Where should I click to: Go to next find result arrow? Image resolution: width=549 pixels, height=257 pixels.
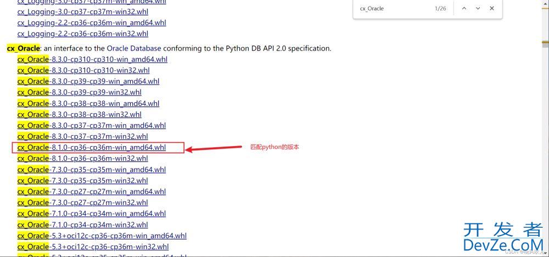pyautogui.click(x=478, y=8)
